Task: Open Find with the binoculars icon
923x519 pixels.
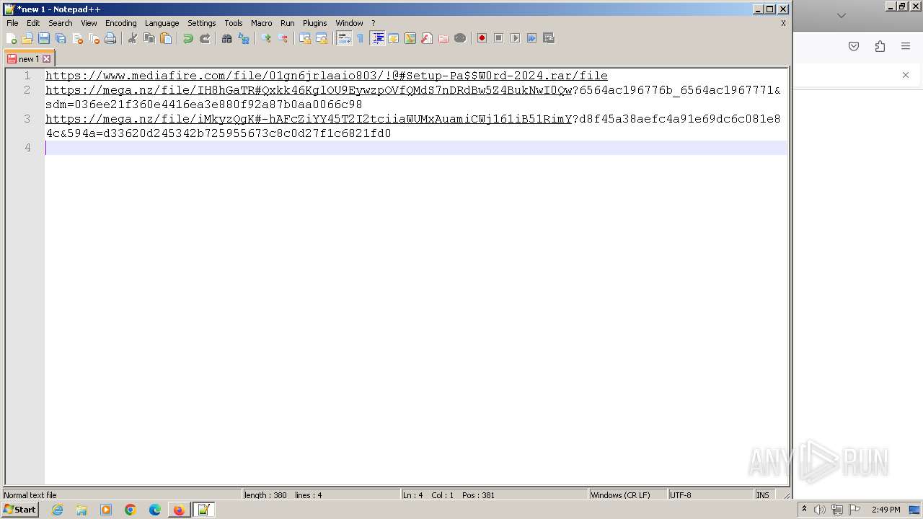Action: point(227,38)
